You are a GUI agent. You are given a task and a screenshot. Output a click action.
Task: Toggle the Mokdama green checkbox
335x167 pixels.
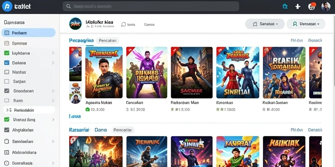(x=7, y=53)
